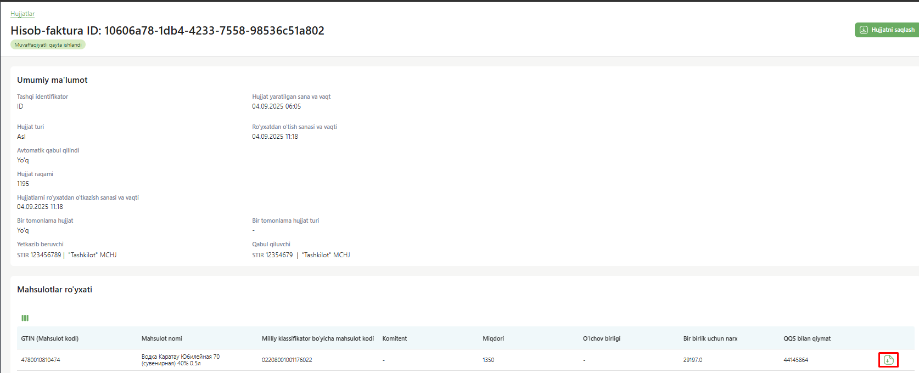
Task: Open the table column settings icon
Action: [25, 318]
